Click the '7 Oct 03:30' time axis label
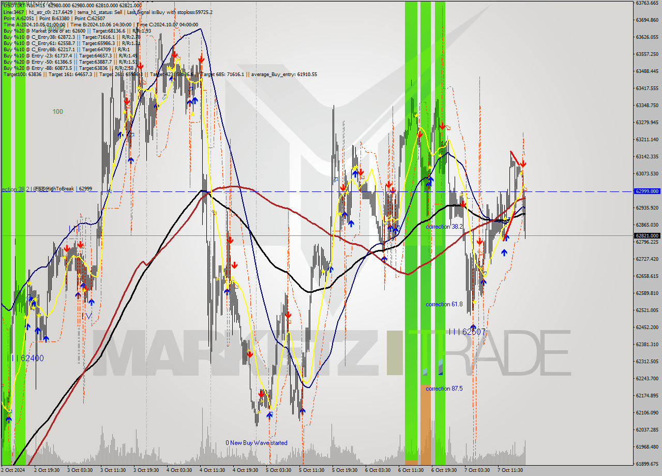This screenshot has height=476, width=662. [x=477, y=470]
